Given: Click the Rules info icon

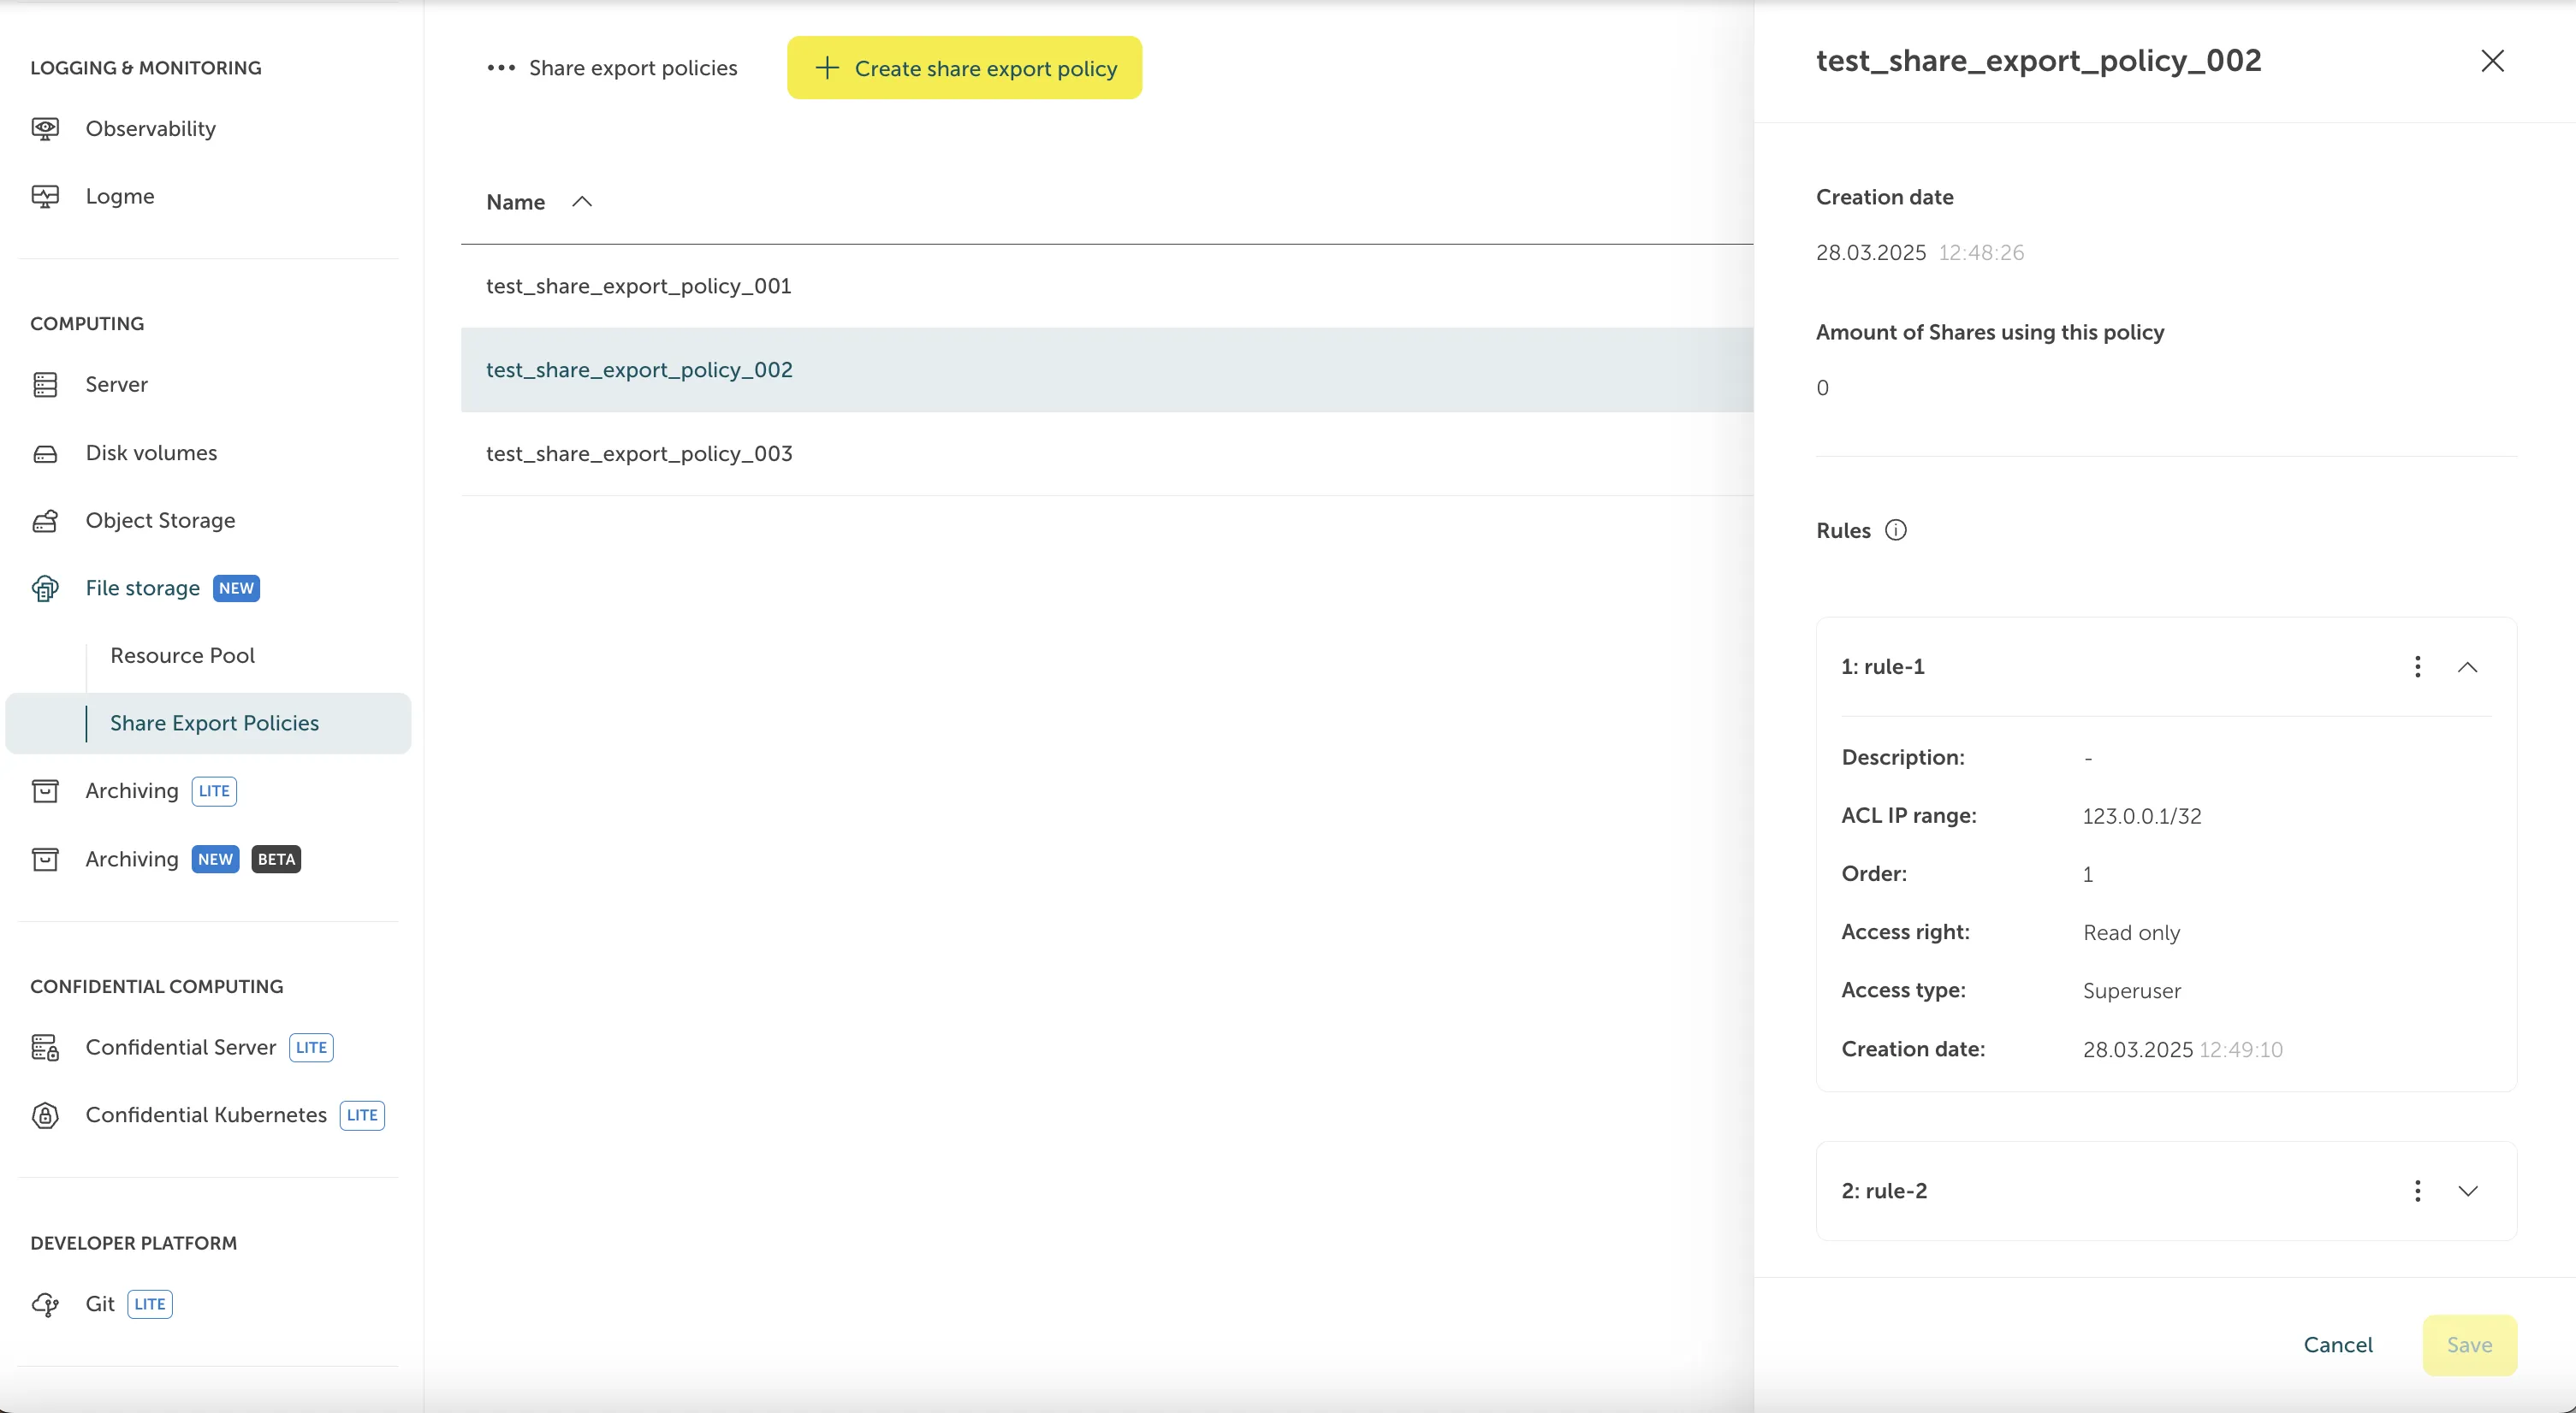Looking at the screenshot, I should [x=1895, y=530].
